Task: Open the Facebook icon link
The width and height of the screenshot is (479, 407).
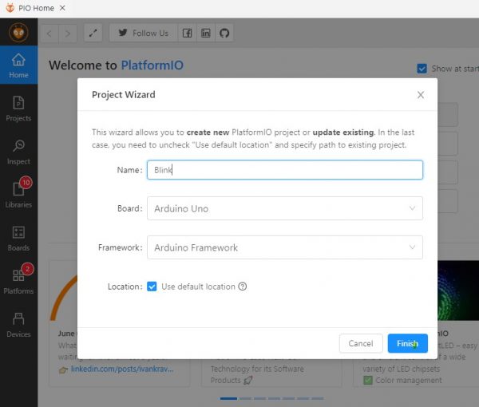Action: [x=188, y=33]
